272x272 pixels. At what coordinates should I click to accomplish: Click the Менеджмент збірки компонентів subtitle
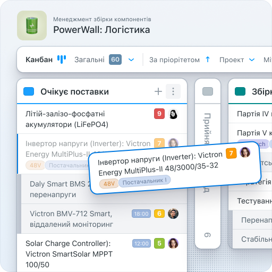tap(102, 19)
